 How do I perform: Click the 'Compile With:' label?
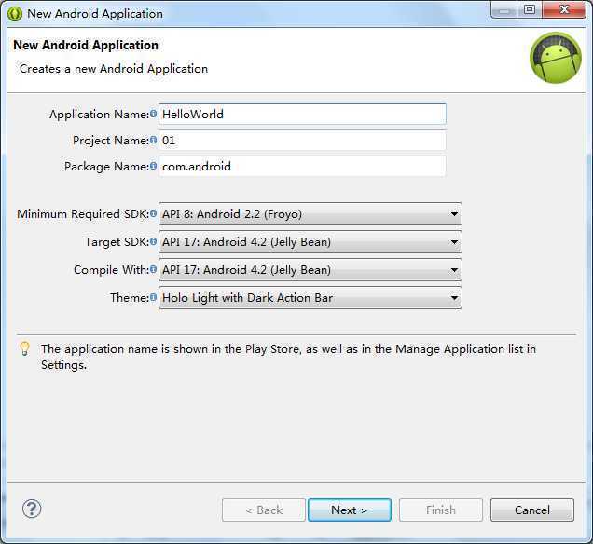(111, 270)
